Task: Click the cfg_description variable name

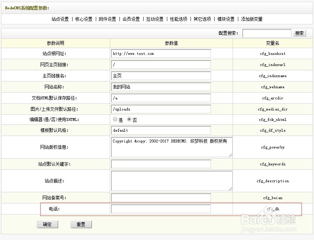Action: pyautogui.click(x=272, y=181)
